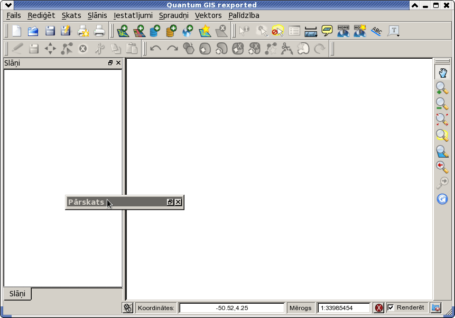The width and height of the screenshot is (455, 318).
Task: Select the Add Part tool
Action: click(221, 49)
